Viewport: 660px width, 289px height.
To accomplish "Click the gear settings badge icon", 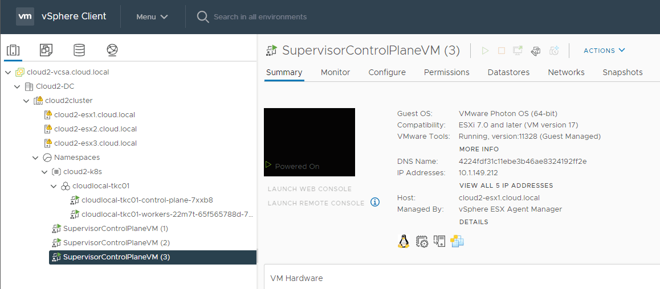I will click(422, 241).
